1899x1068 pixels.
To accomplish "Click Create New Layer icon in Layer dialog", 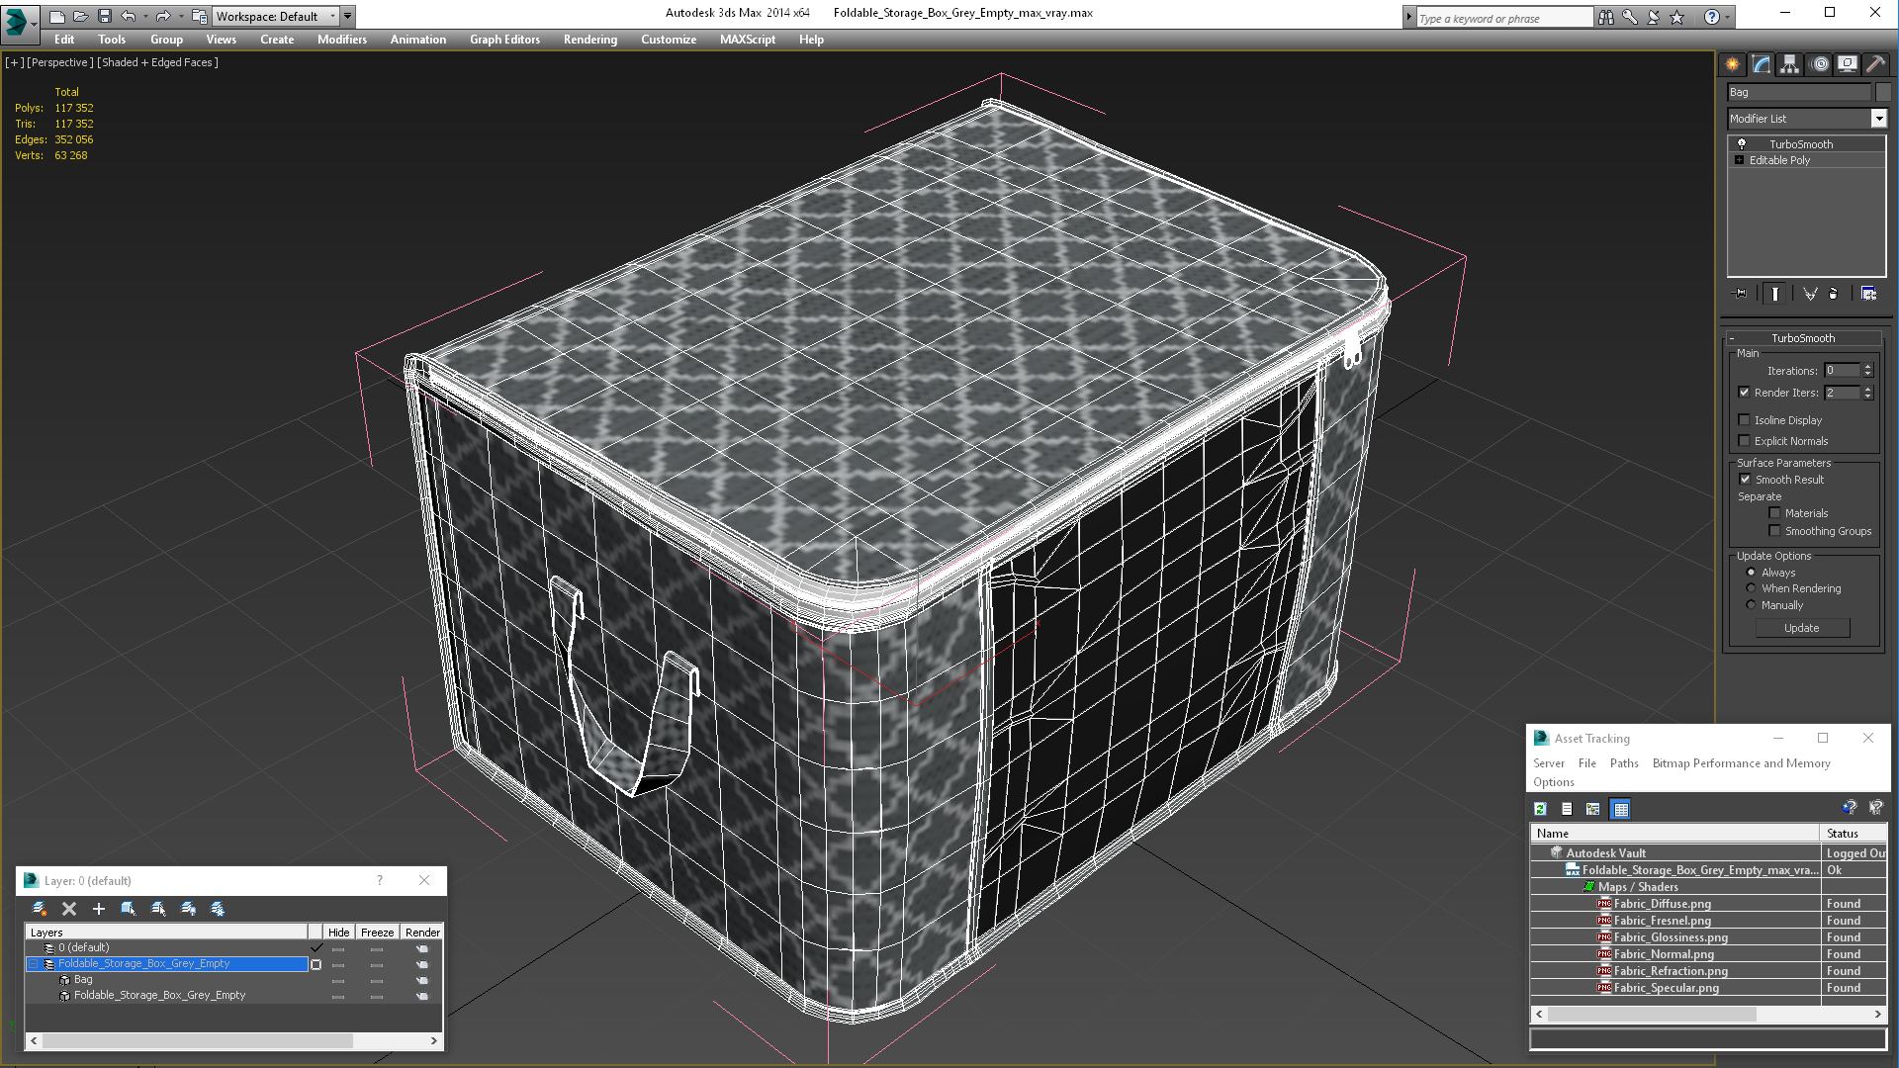I will pos(40,909).
